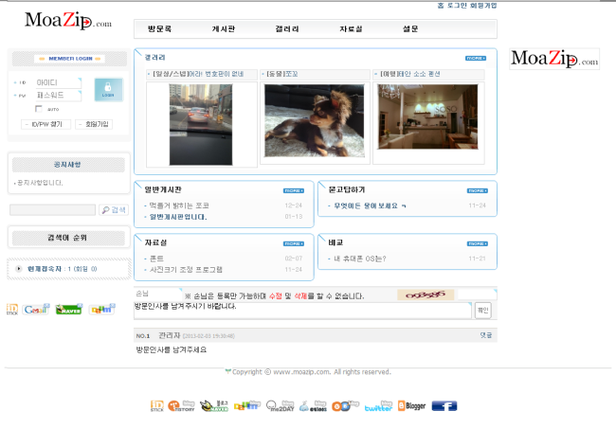Open the me2DAY blog icon
The width and height of the screenshot is (616, 429).
pos(280,405)
